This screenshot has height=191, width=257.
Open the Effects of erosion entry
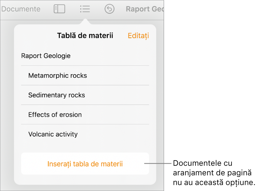pos(55,115)
